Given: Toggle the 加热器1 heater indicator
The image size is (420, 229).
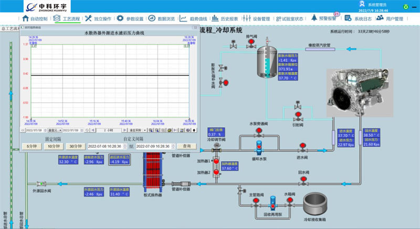Looking at the screenshot, I should [215, 162].
